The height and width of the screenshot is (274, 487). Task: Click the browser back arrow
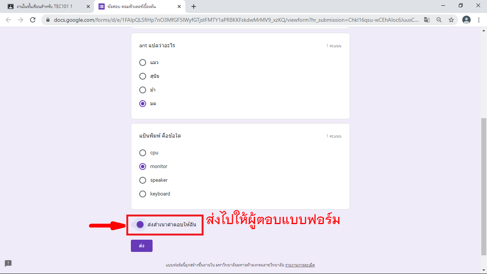[x=8, y=20]
